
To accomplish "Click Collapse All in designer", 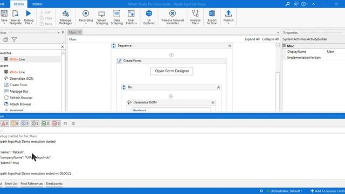I will 270,39.
